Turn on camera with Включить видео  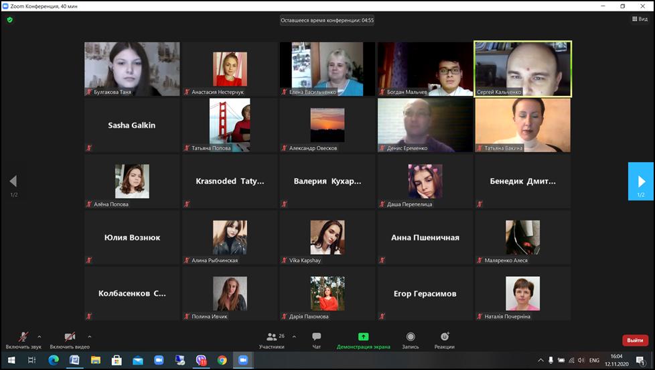(x=69, y=340)
